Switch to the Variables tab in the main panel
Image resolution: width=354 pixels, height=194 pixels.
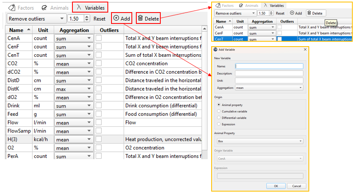click(90, 8)
